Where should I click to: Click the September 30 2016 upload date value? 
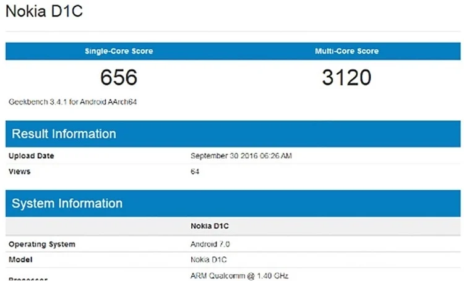click(241, 156)
